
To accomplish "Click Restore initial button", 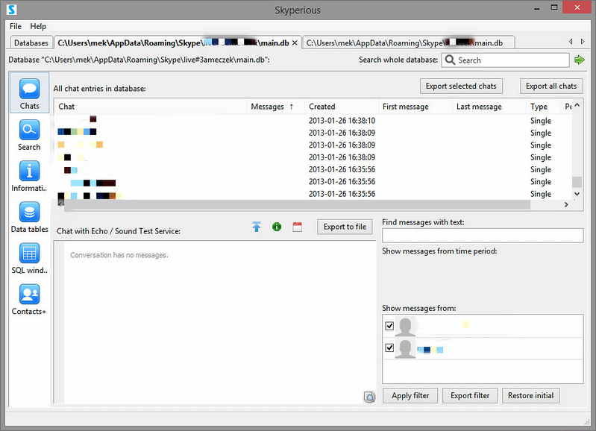I will pos(530,396).
